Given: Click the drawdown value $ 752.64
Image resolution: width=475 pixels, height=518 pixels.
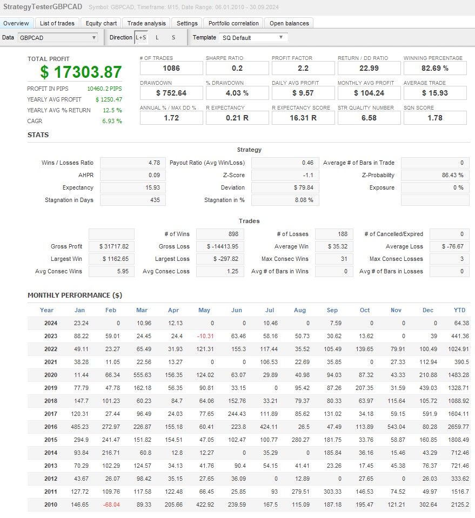Looking at the screenshot, I should coord(171,93).
